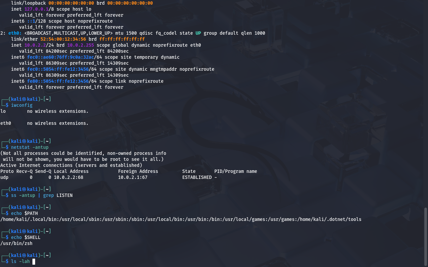Click loopback address '127.0.0.1'

[36, 9]
